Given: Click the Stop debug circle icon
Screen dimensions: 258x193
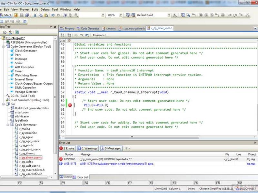Looking at the screenshot, I should click(201, 15).
